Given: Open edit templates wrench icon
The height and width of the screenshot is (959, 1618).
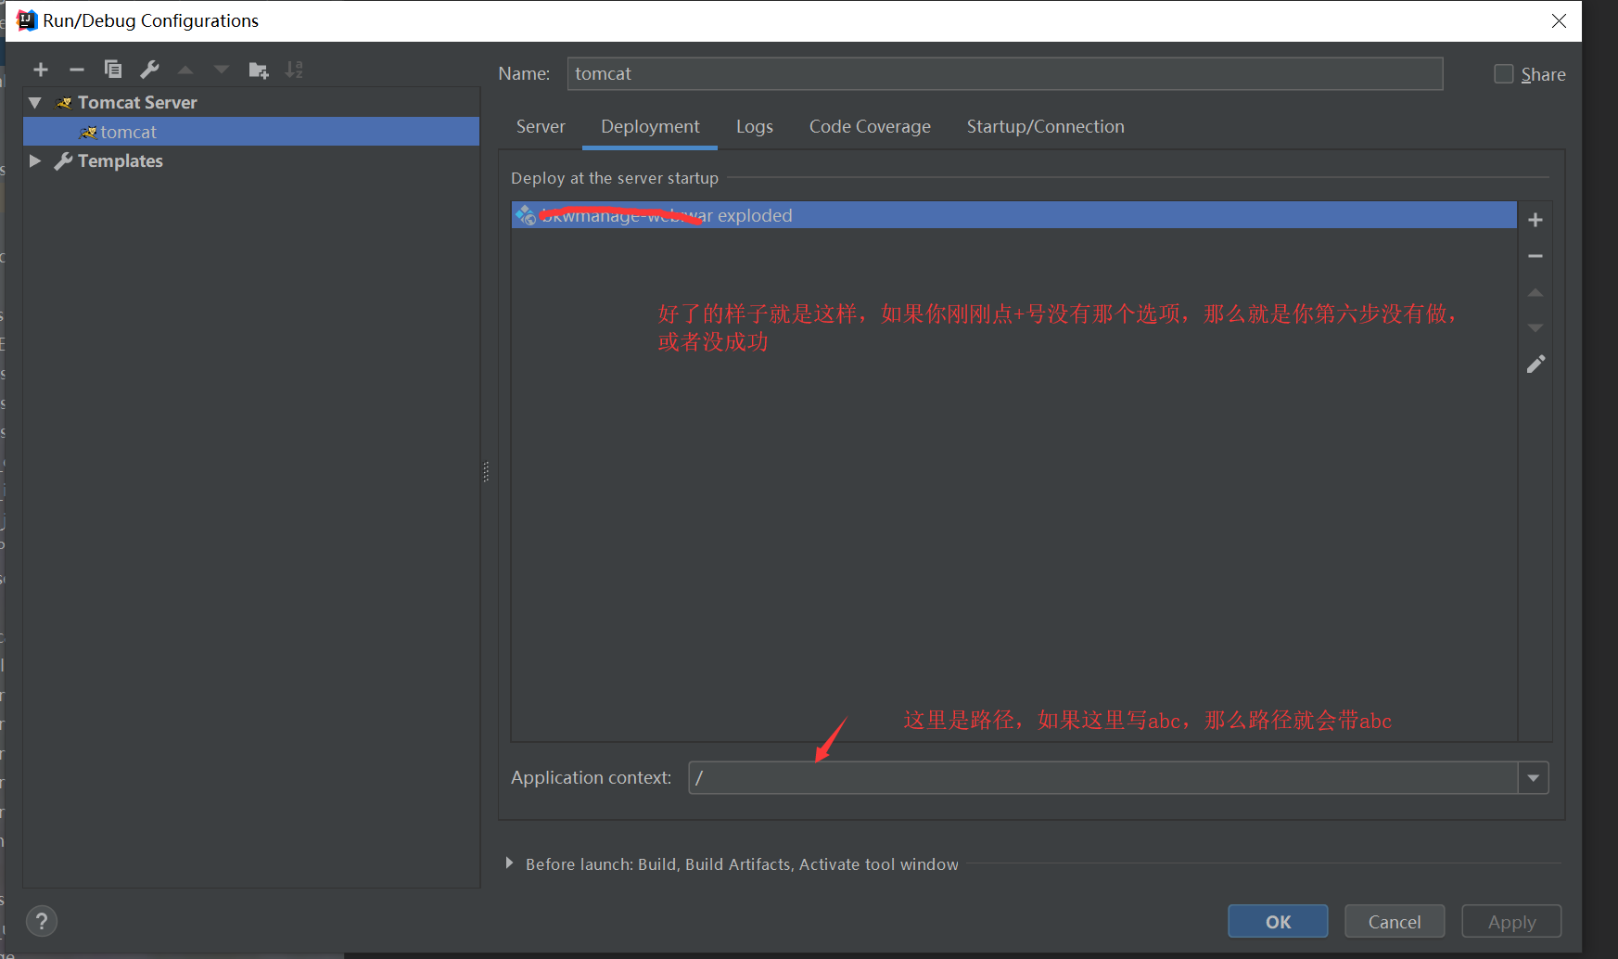Looking at the screenshot, I should click(149, 70).
